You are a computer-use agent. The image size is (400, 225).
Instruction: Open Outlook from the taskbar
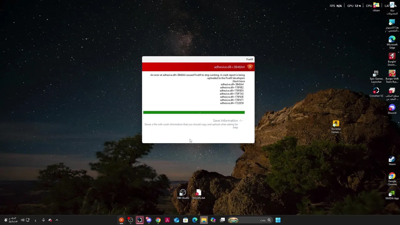pyautogui.click(x=176, y=220)
